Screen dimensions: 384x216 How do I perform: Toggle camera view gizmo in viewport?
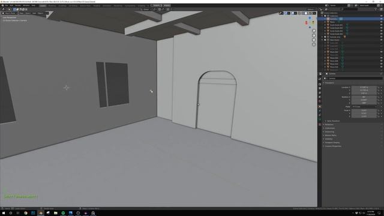tap(314, 40)
